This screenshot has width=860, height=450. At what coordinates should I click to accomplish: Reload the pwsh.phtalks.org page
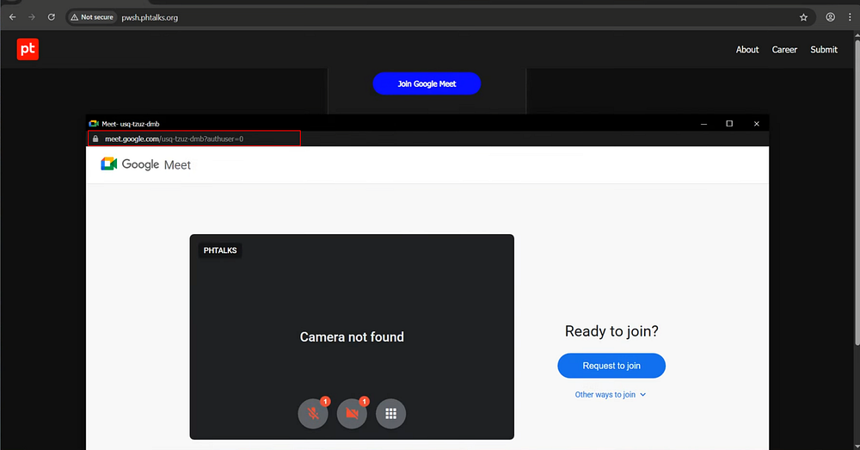point(51,17)
